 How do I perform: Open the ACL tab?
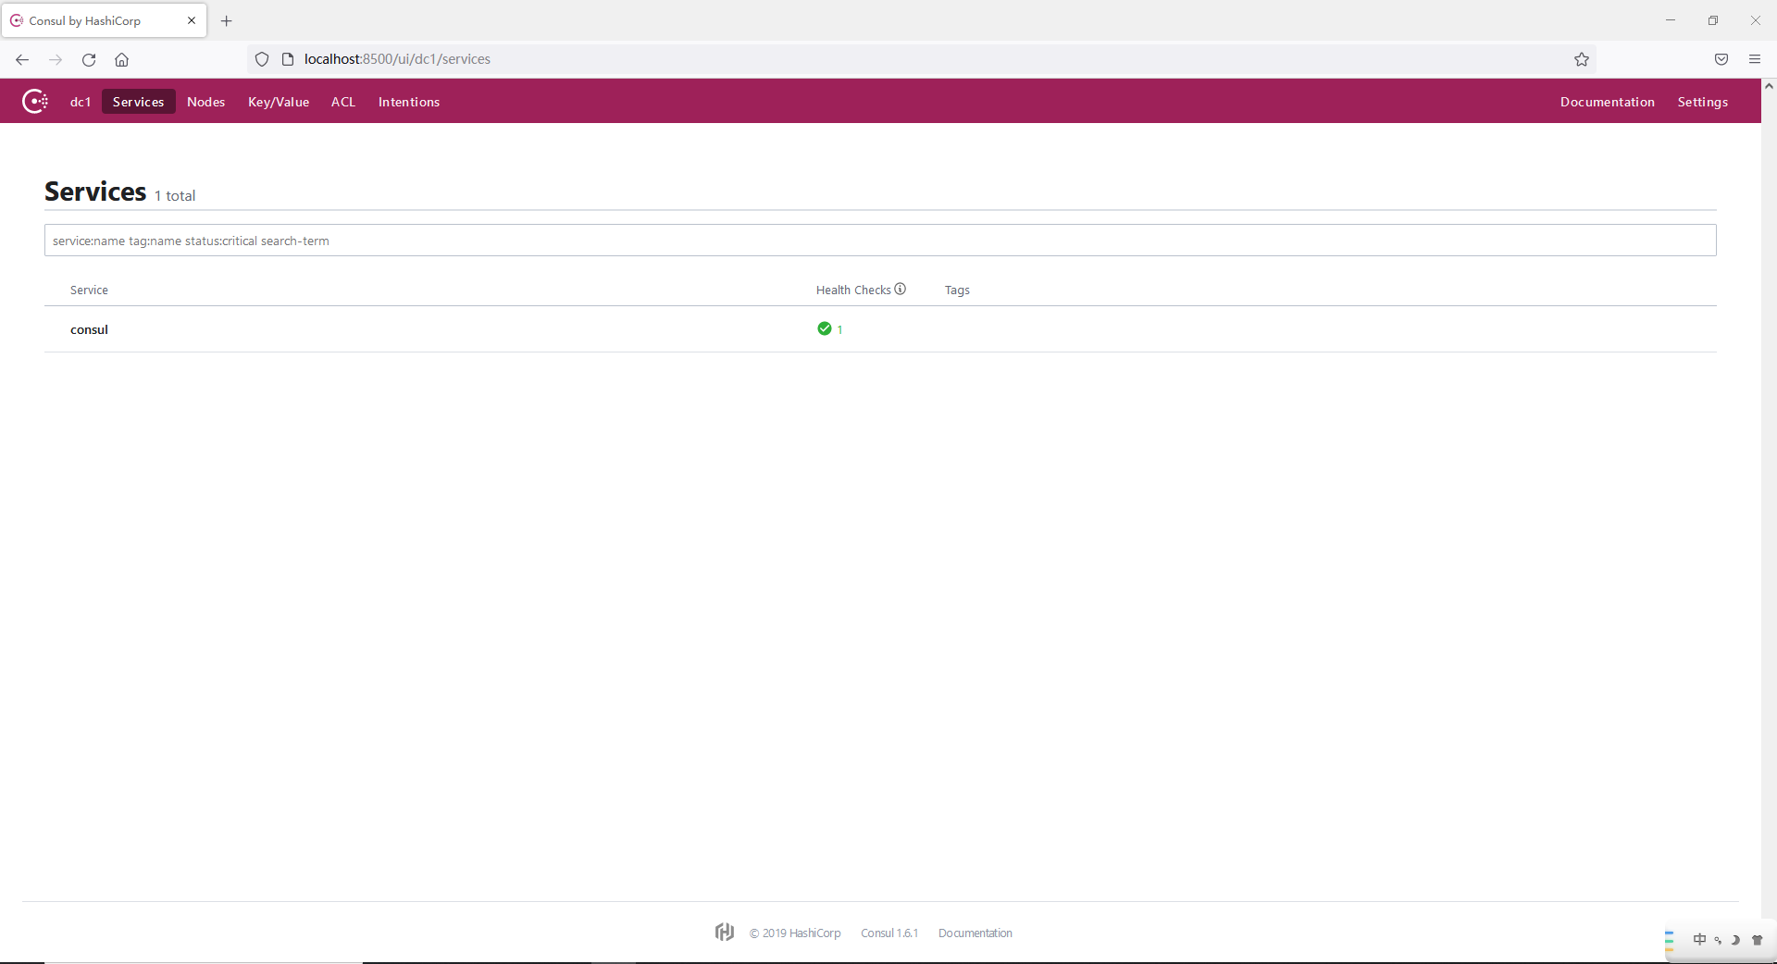click(x=343, y=102)
